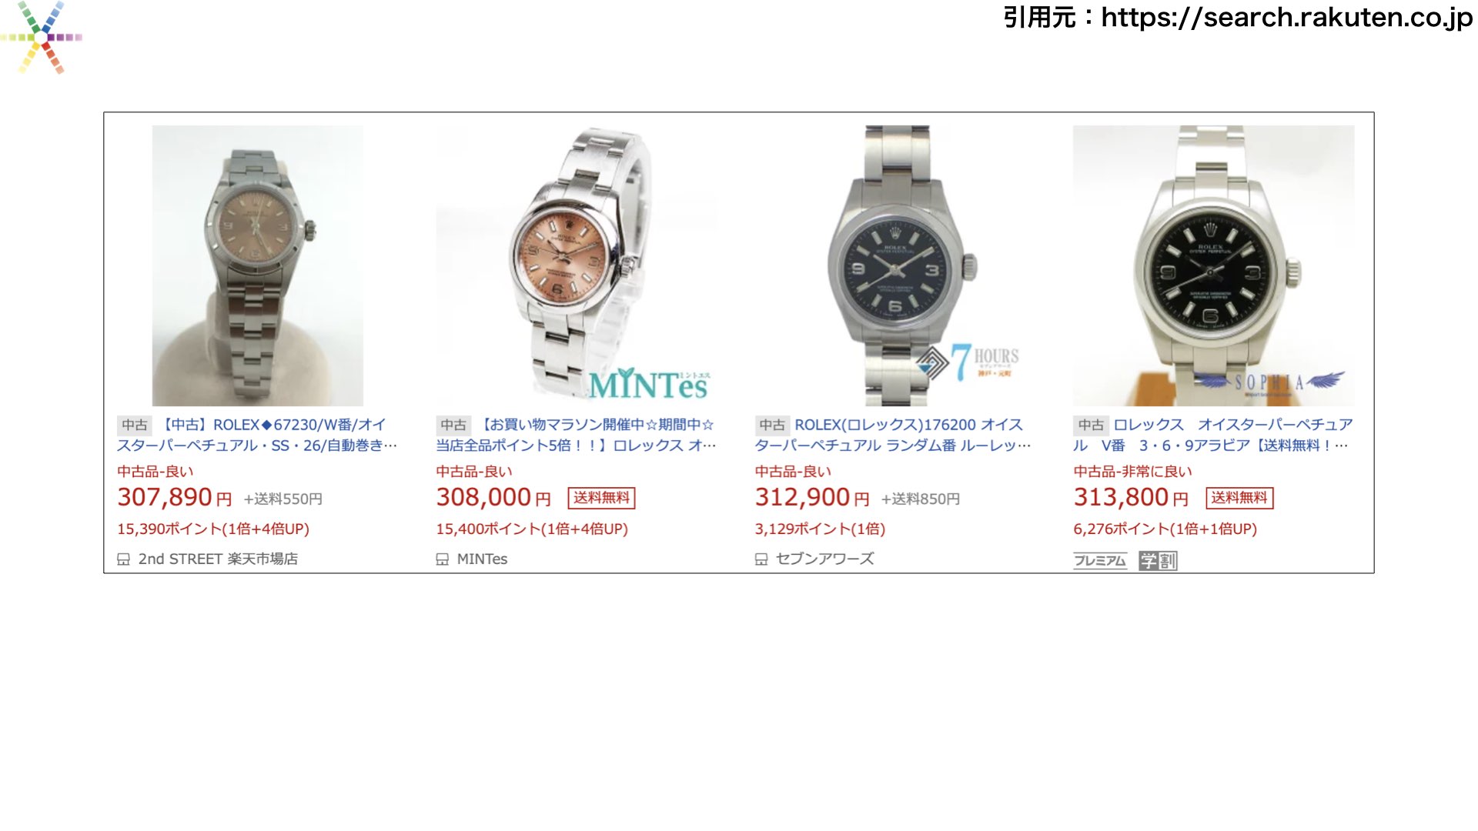Open the SOPHIA black dial watch image
Screen dimensions: 1478x831
(1214, 265)
